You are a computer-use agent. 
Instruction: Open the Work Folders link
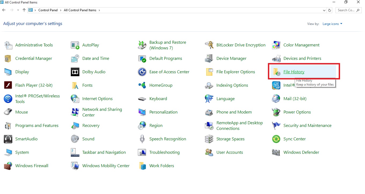pyautogui.click(x=162, y=166)
